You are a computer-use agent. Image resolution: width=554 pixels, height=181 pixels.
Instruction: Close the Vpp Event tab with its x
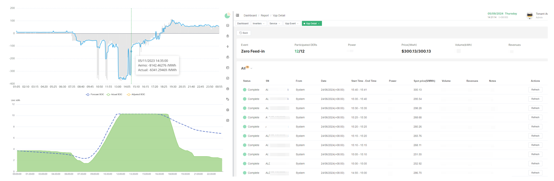pyautogui.click(x=298, y=23)
